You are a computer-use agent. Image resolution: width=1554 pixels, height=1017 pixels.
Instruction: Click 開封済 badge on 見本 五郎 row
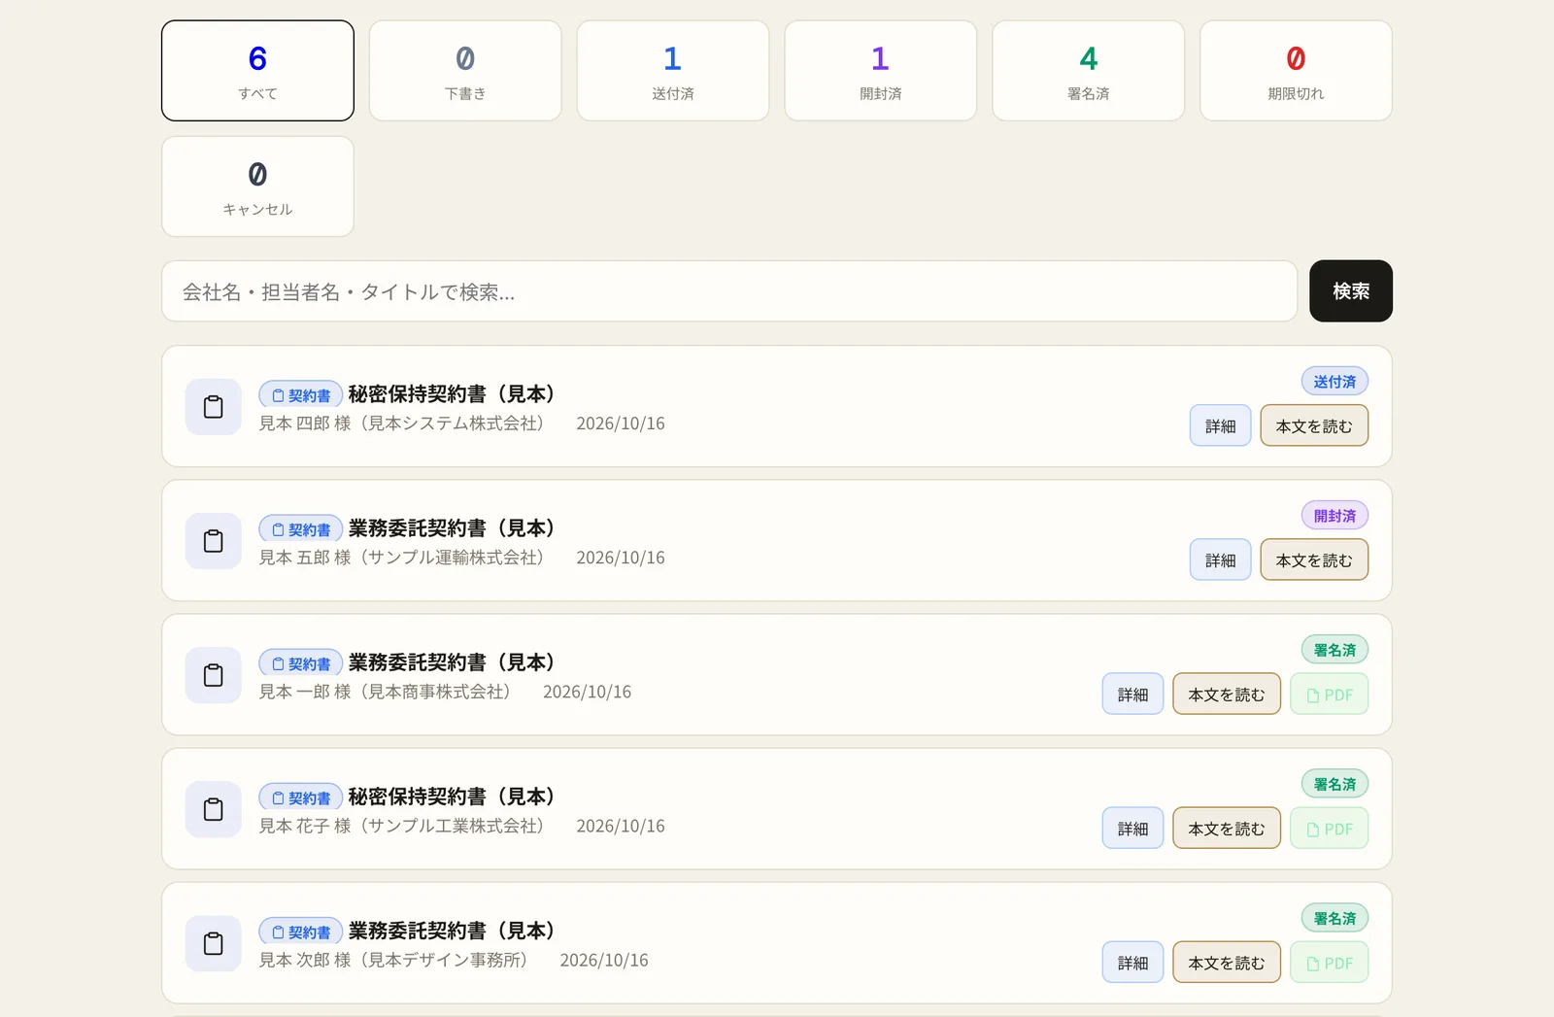click(x=1335, y=516)
